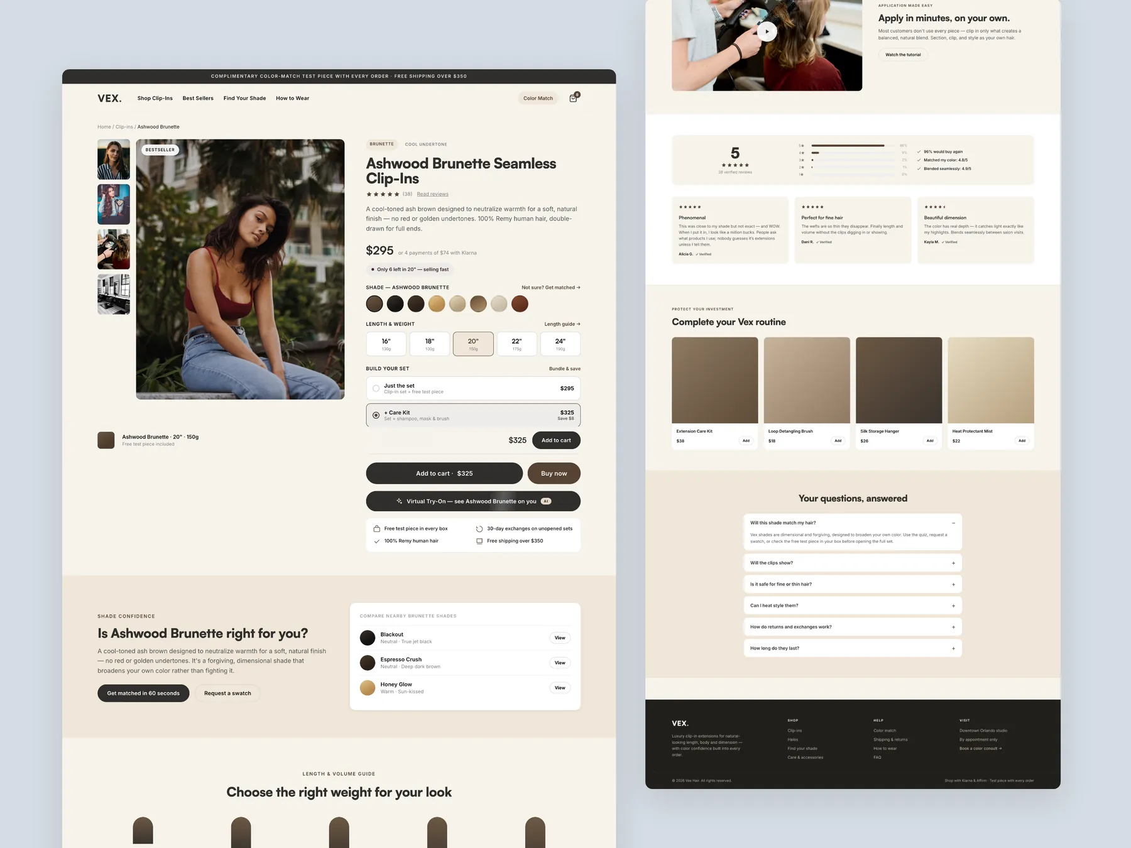The image size is (1131, 848).
Task: Expand 'Will the clips show?' question
Action: [x=853, y=563]
